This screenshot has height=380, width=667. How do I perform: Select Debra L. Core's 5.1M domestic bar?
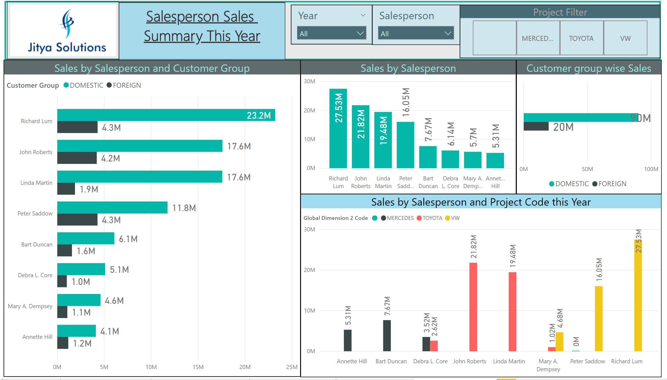tap(81, 269)
